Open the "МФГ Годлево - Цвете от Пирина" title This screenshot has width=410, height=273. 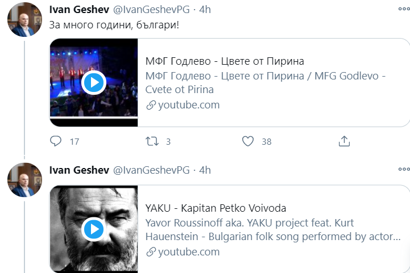click(x=225, y=62)
